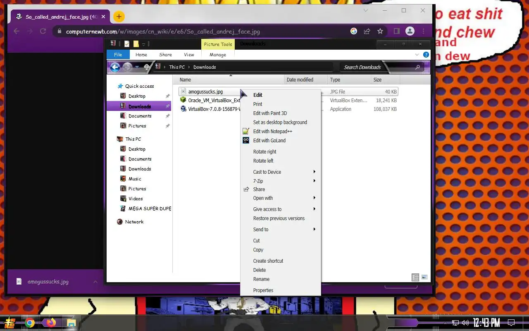Select Music under This PC
Image resolution: width=529 pixels, height=331 pixels.
click(135, 179)
